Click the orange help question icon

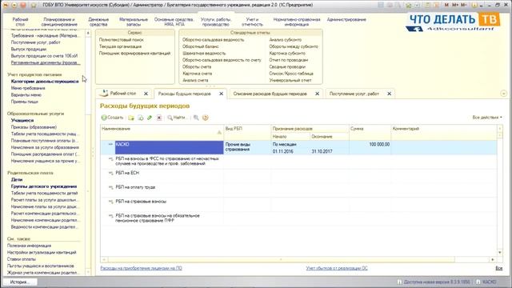click(206, 118)
